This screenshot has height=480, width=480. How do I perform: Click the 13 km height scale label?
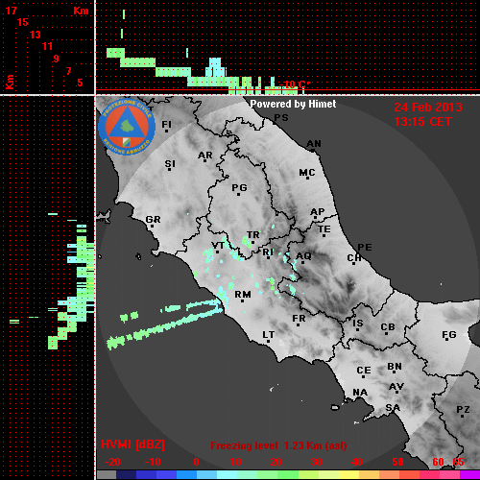tap(35, 35)
